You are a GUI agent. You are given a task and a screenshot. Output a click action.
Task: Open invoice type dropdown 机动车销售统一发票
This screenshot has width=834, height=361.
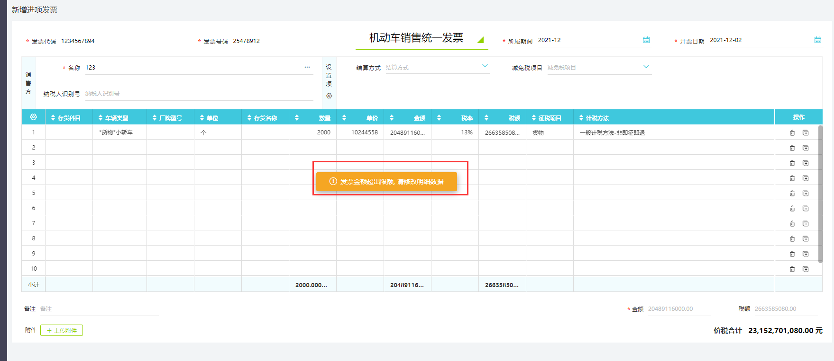click(x=480, y=40)
